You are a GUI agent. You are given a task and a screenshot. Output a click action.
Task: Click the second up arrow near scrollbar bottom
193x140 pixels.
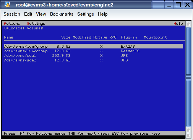(188, 130)
